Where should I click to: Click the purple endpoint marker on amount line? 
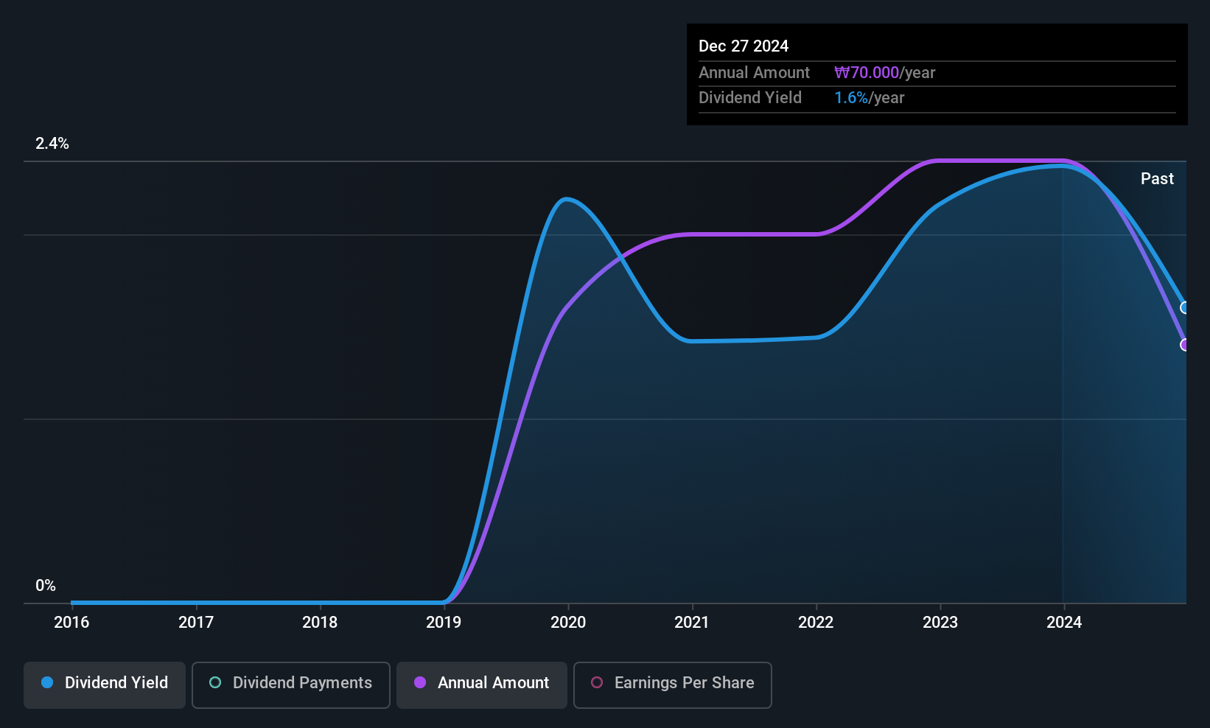coord(1184,345)
